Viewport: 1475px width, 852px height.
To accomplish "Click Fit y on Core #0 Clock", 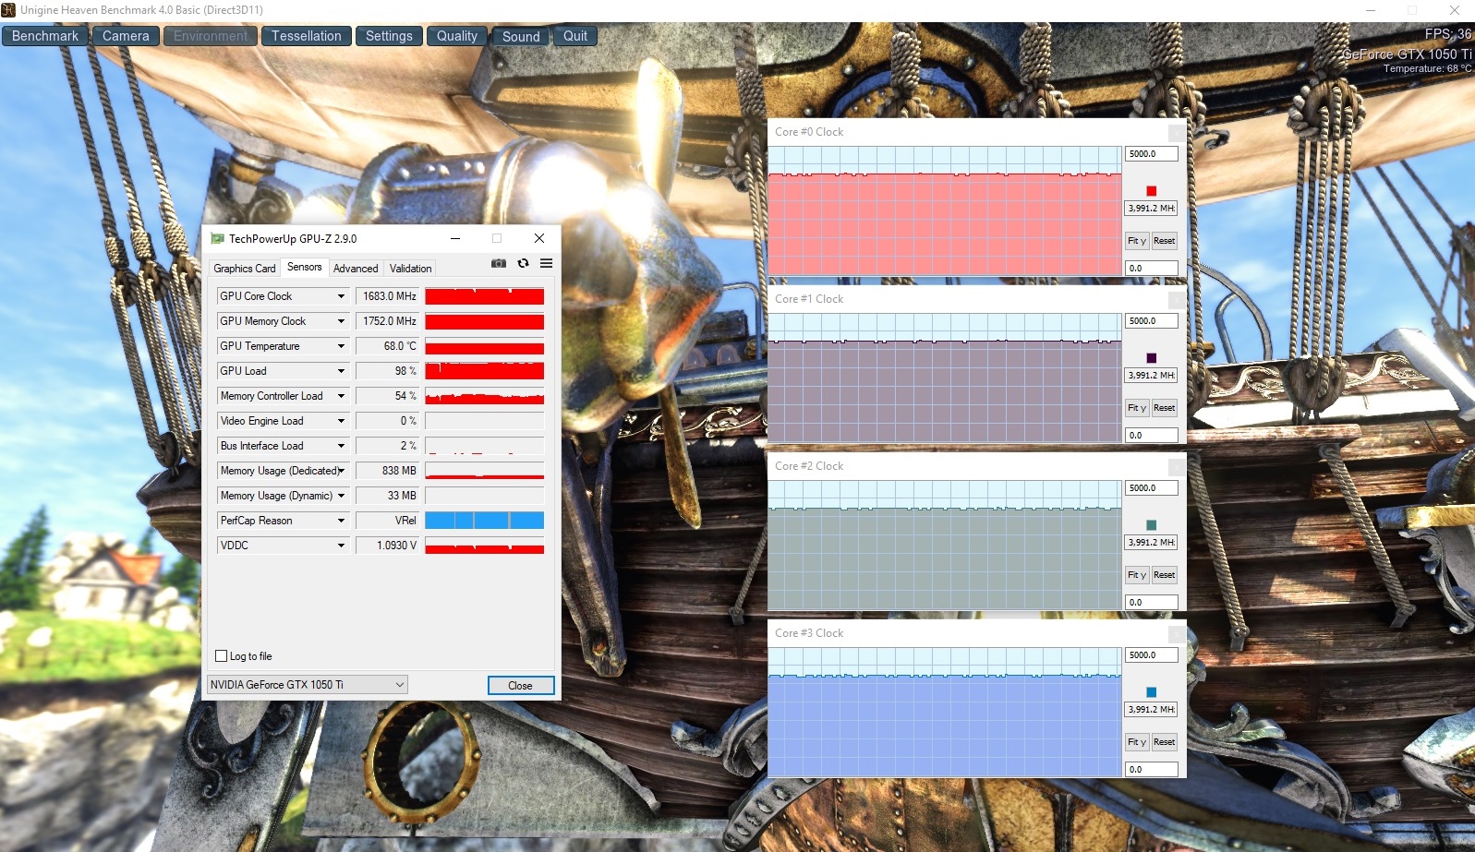I will (x=1137, y=241).
